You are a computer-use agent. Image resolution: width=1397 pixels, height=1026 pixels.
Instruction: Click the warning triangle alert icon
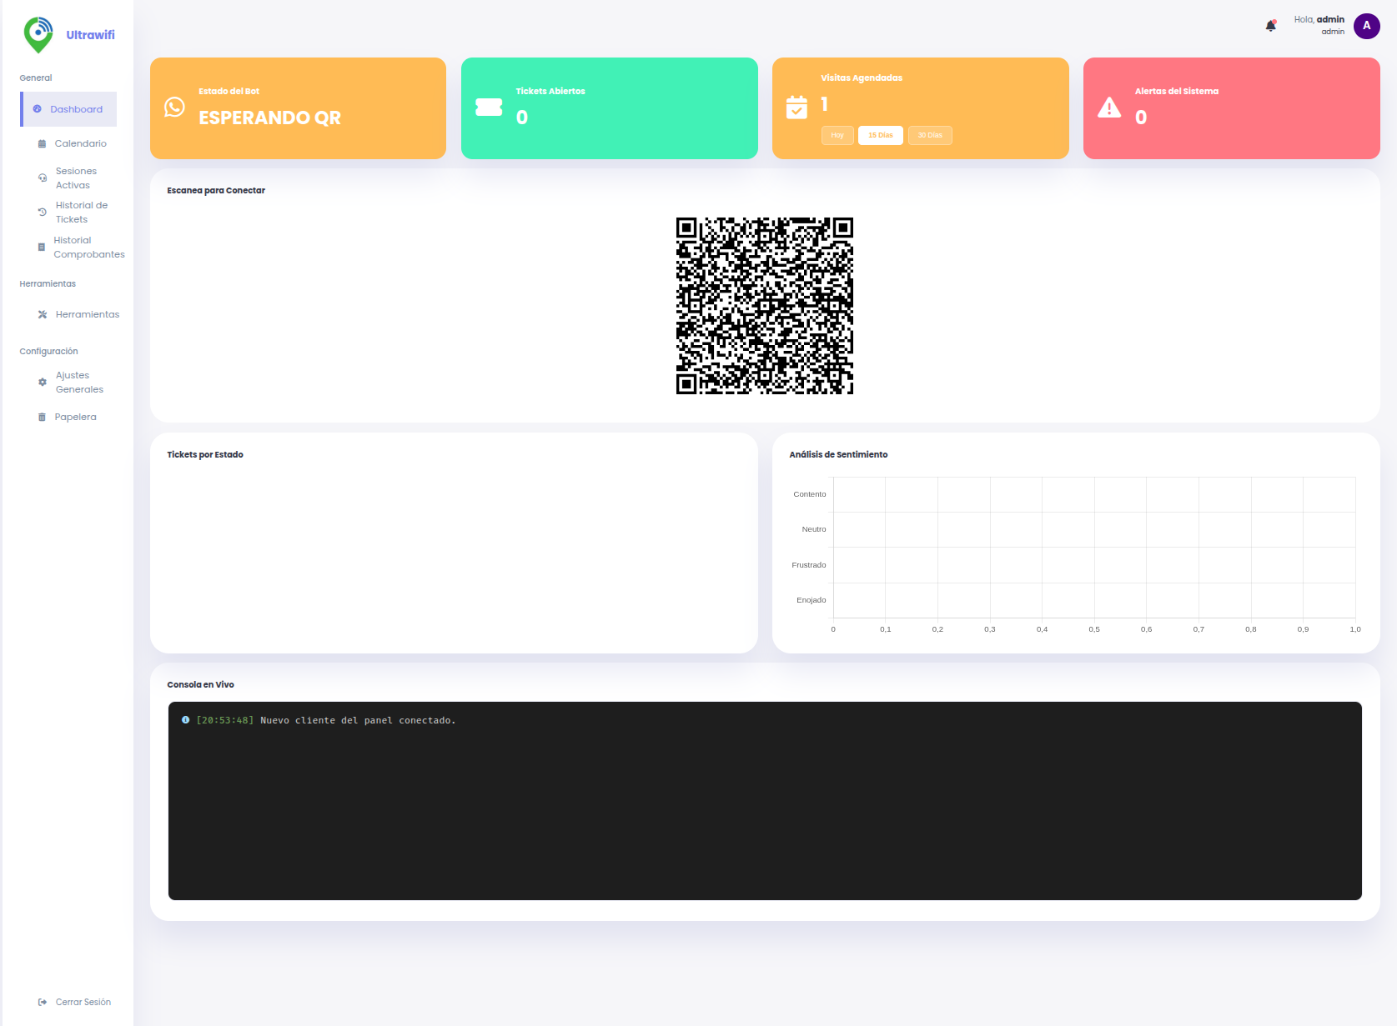(1109, 108)
